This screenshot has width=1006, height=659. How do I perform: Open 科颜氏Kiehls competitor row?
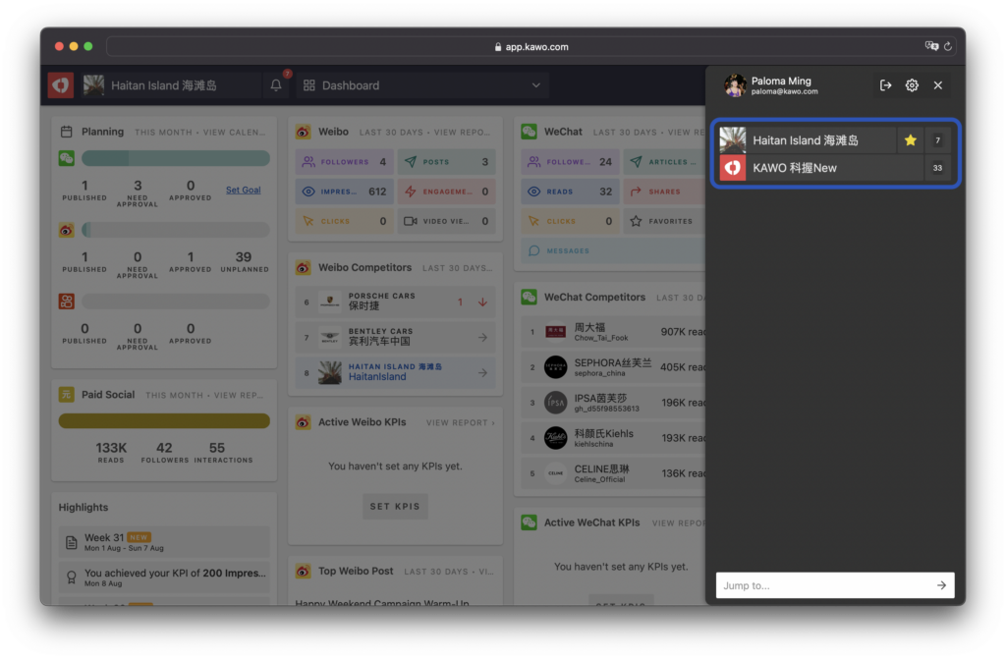coord(613,438)
